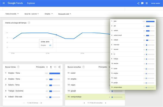Open embed code icon in Buscar temas

[55, 67]
